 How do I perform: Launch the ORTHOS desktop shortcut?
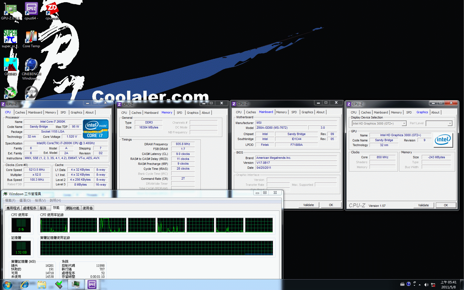10,67
